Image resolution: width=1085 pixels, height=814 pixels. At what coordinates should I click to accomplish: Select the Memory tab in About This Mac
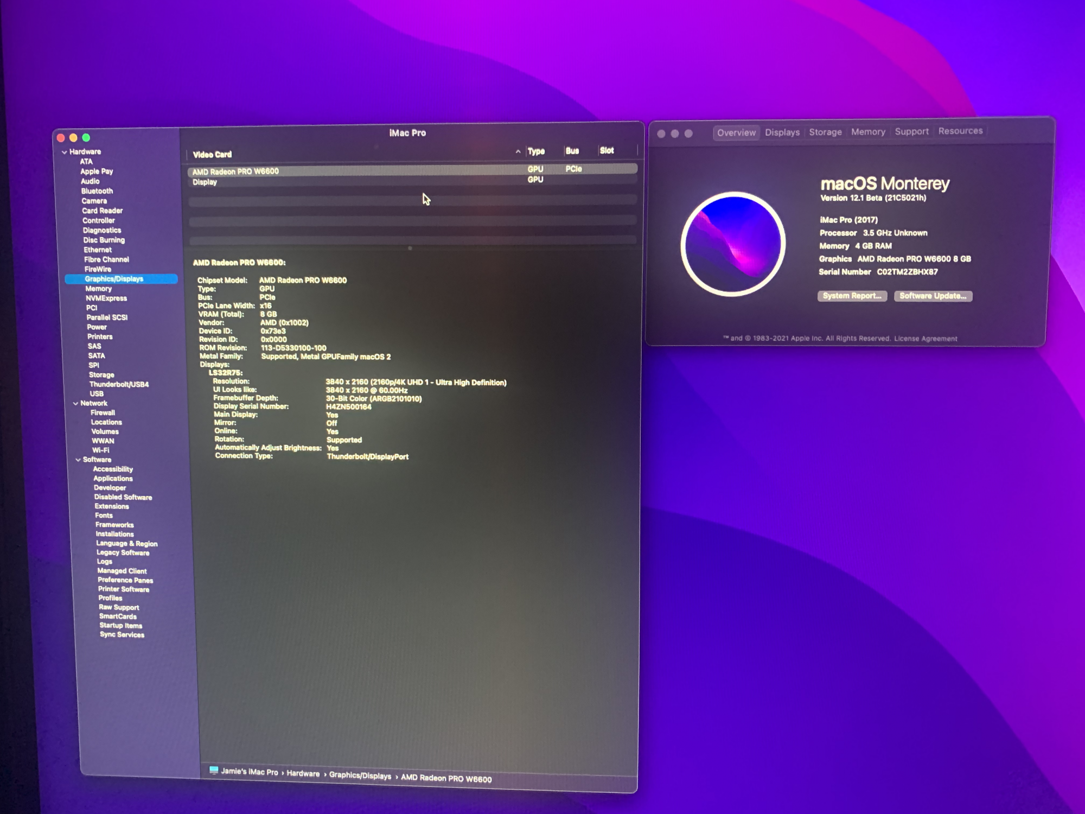tap(867, 132)
